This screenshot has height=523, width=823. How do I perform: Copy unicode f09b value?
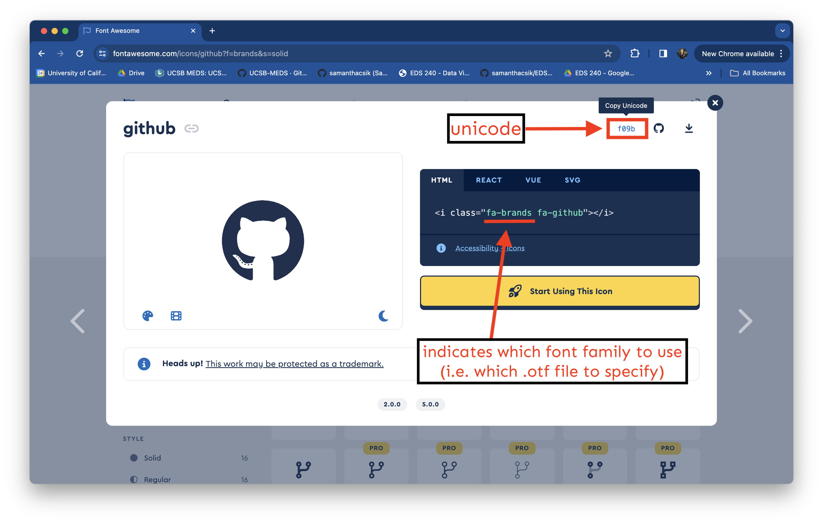click(626, 129)
